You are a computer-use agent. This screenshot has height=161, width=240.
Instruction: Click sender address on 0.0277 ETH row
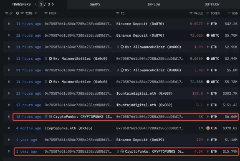pos(78,24)
